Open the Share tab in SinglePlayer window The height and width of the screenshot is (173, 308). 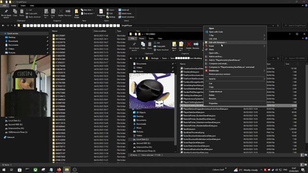pyautogui.click(x=23, y=5)
